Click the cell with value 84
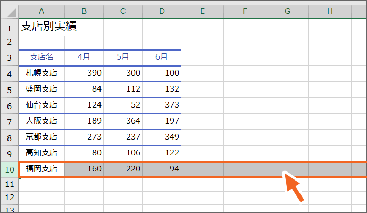 (x=84, y=90)
